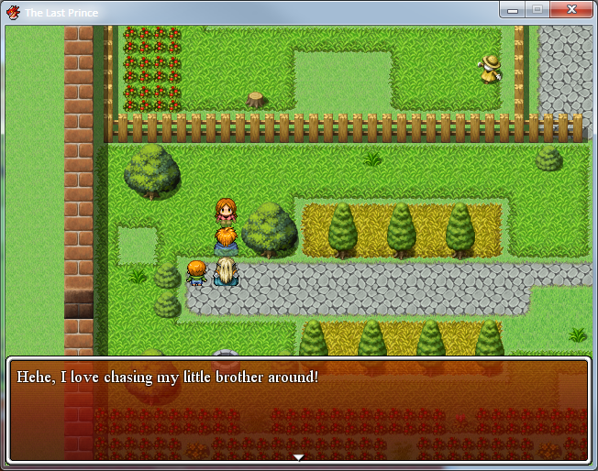Click the red-haired girl in pink dress
Image resolution: width=598 pixels, height=471 pixels.
pos(225,212)
